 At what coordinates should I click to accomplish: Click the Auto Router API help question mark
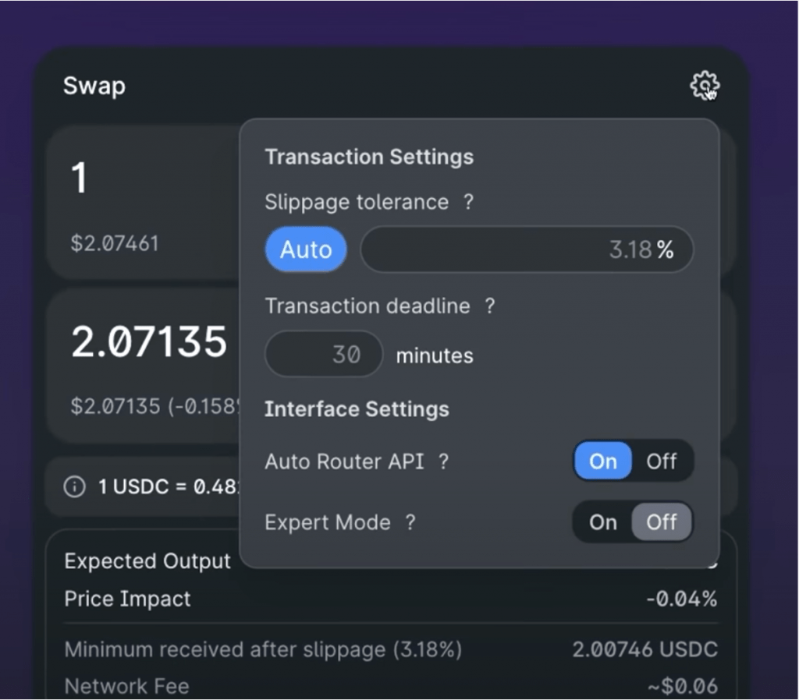coord(443,461)
